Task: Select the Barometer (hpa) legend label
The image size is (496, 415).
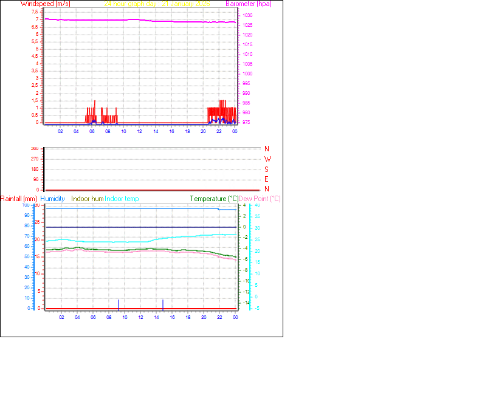Action: point(249,4)
